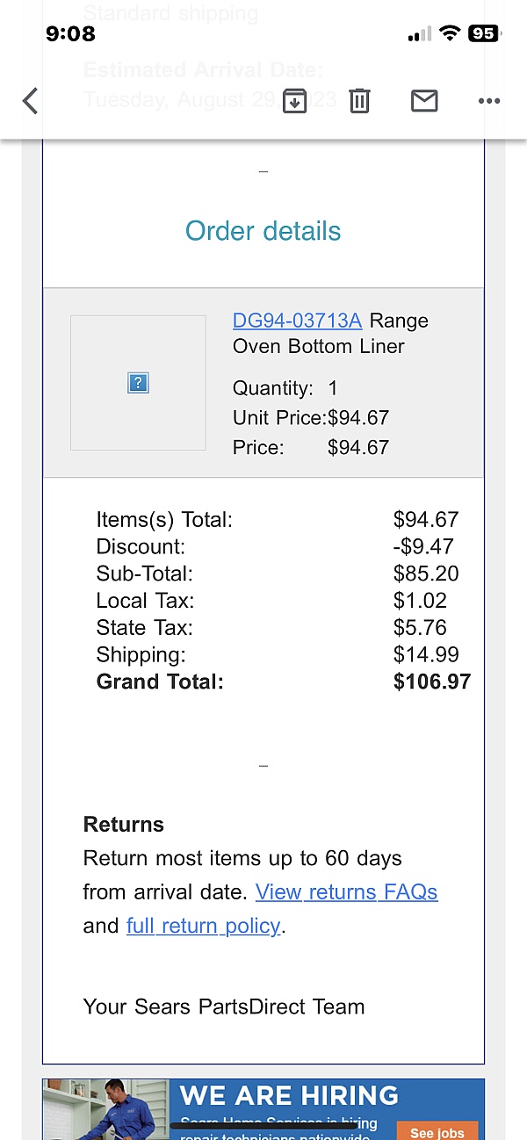Navigate back using the back arrow icon
Image resolution: width=527 pixels, height=1140 pixels.
[30, 101]
